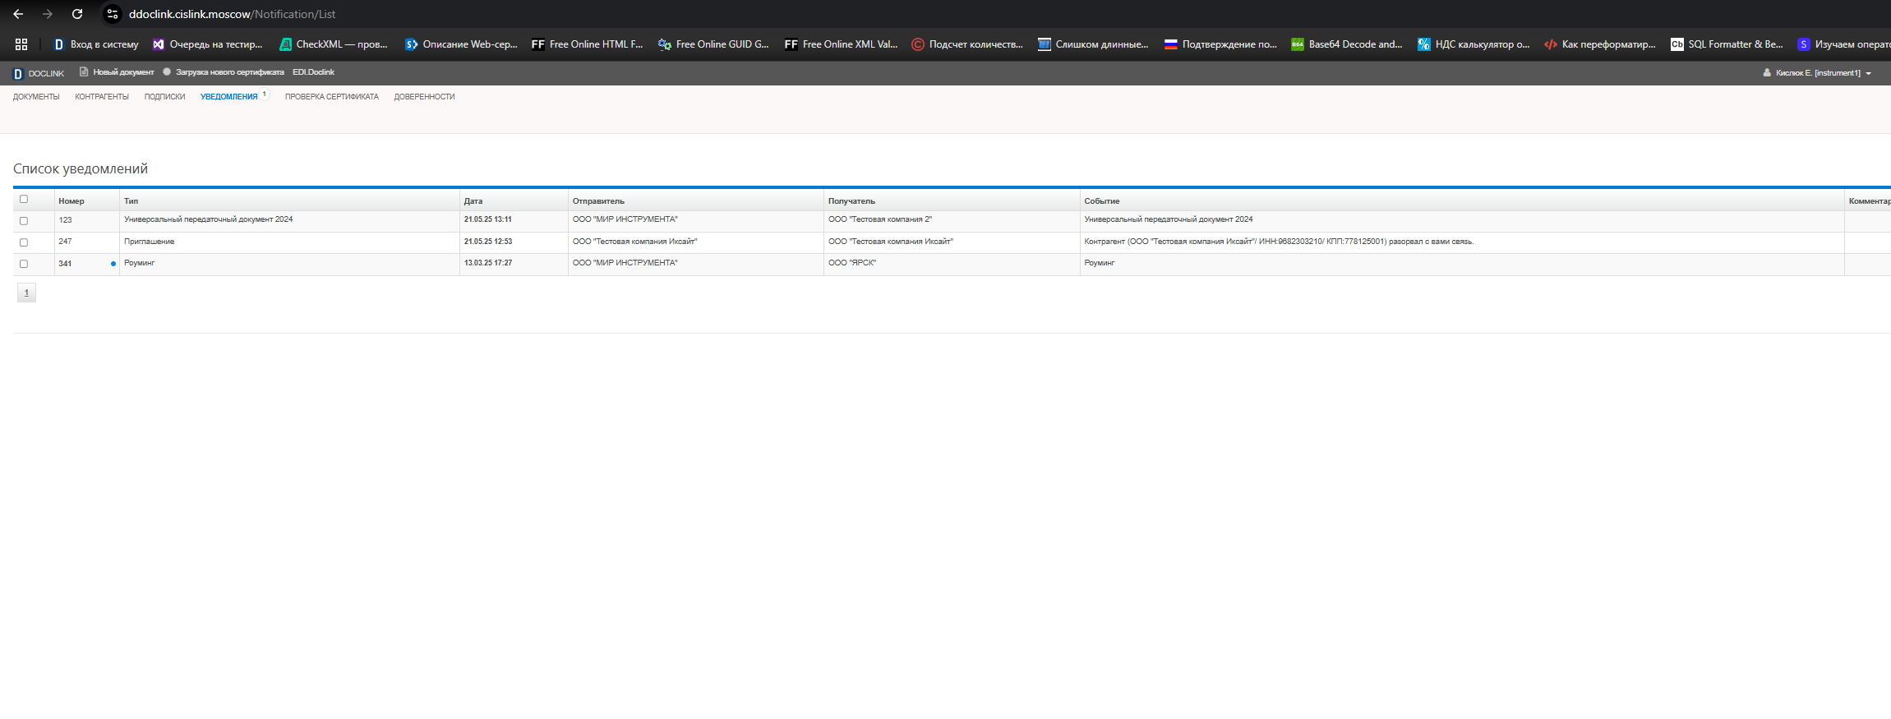Open the Free Online GUID G... bookmark
The width and height of the screenshot is (1891, 719).
coord(713,44)
